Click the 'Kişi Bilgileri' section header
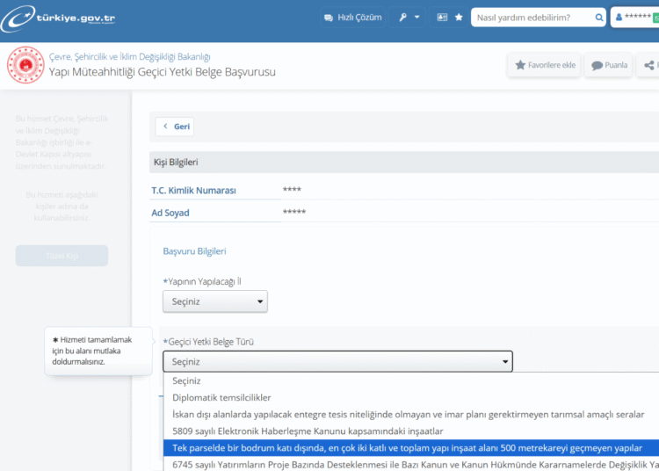The image size is (659, 471). click(404, 163)
